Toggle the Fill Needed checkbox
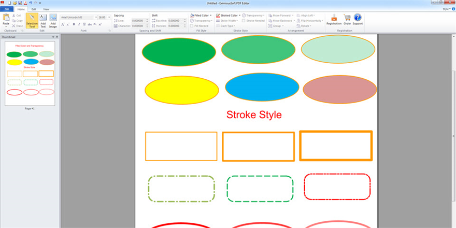 (192, 25)
